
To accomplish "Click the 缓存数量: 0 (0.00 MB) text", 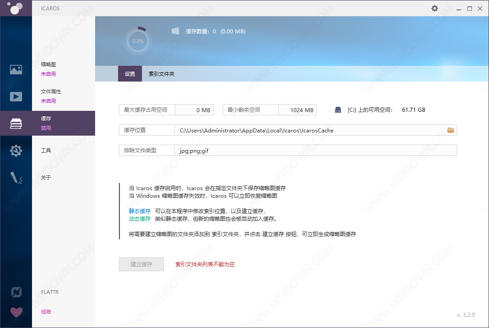I will 215,32.
